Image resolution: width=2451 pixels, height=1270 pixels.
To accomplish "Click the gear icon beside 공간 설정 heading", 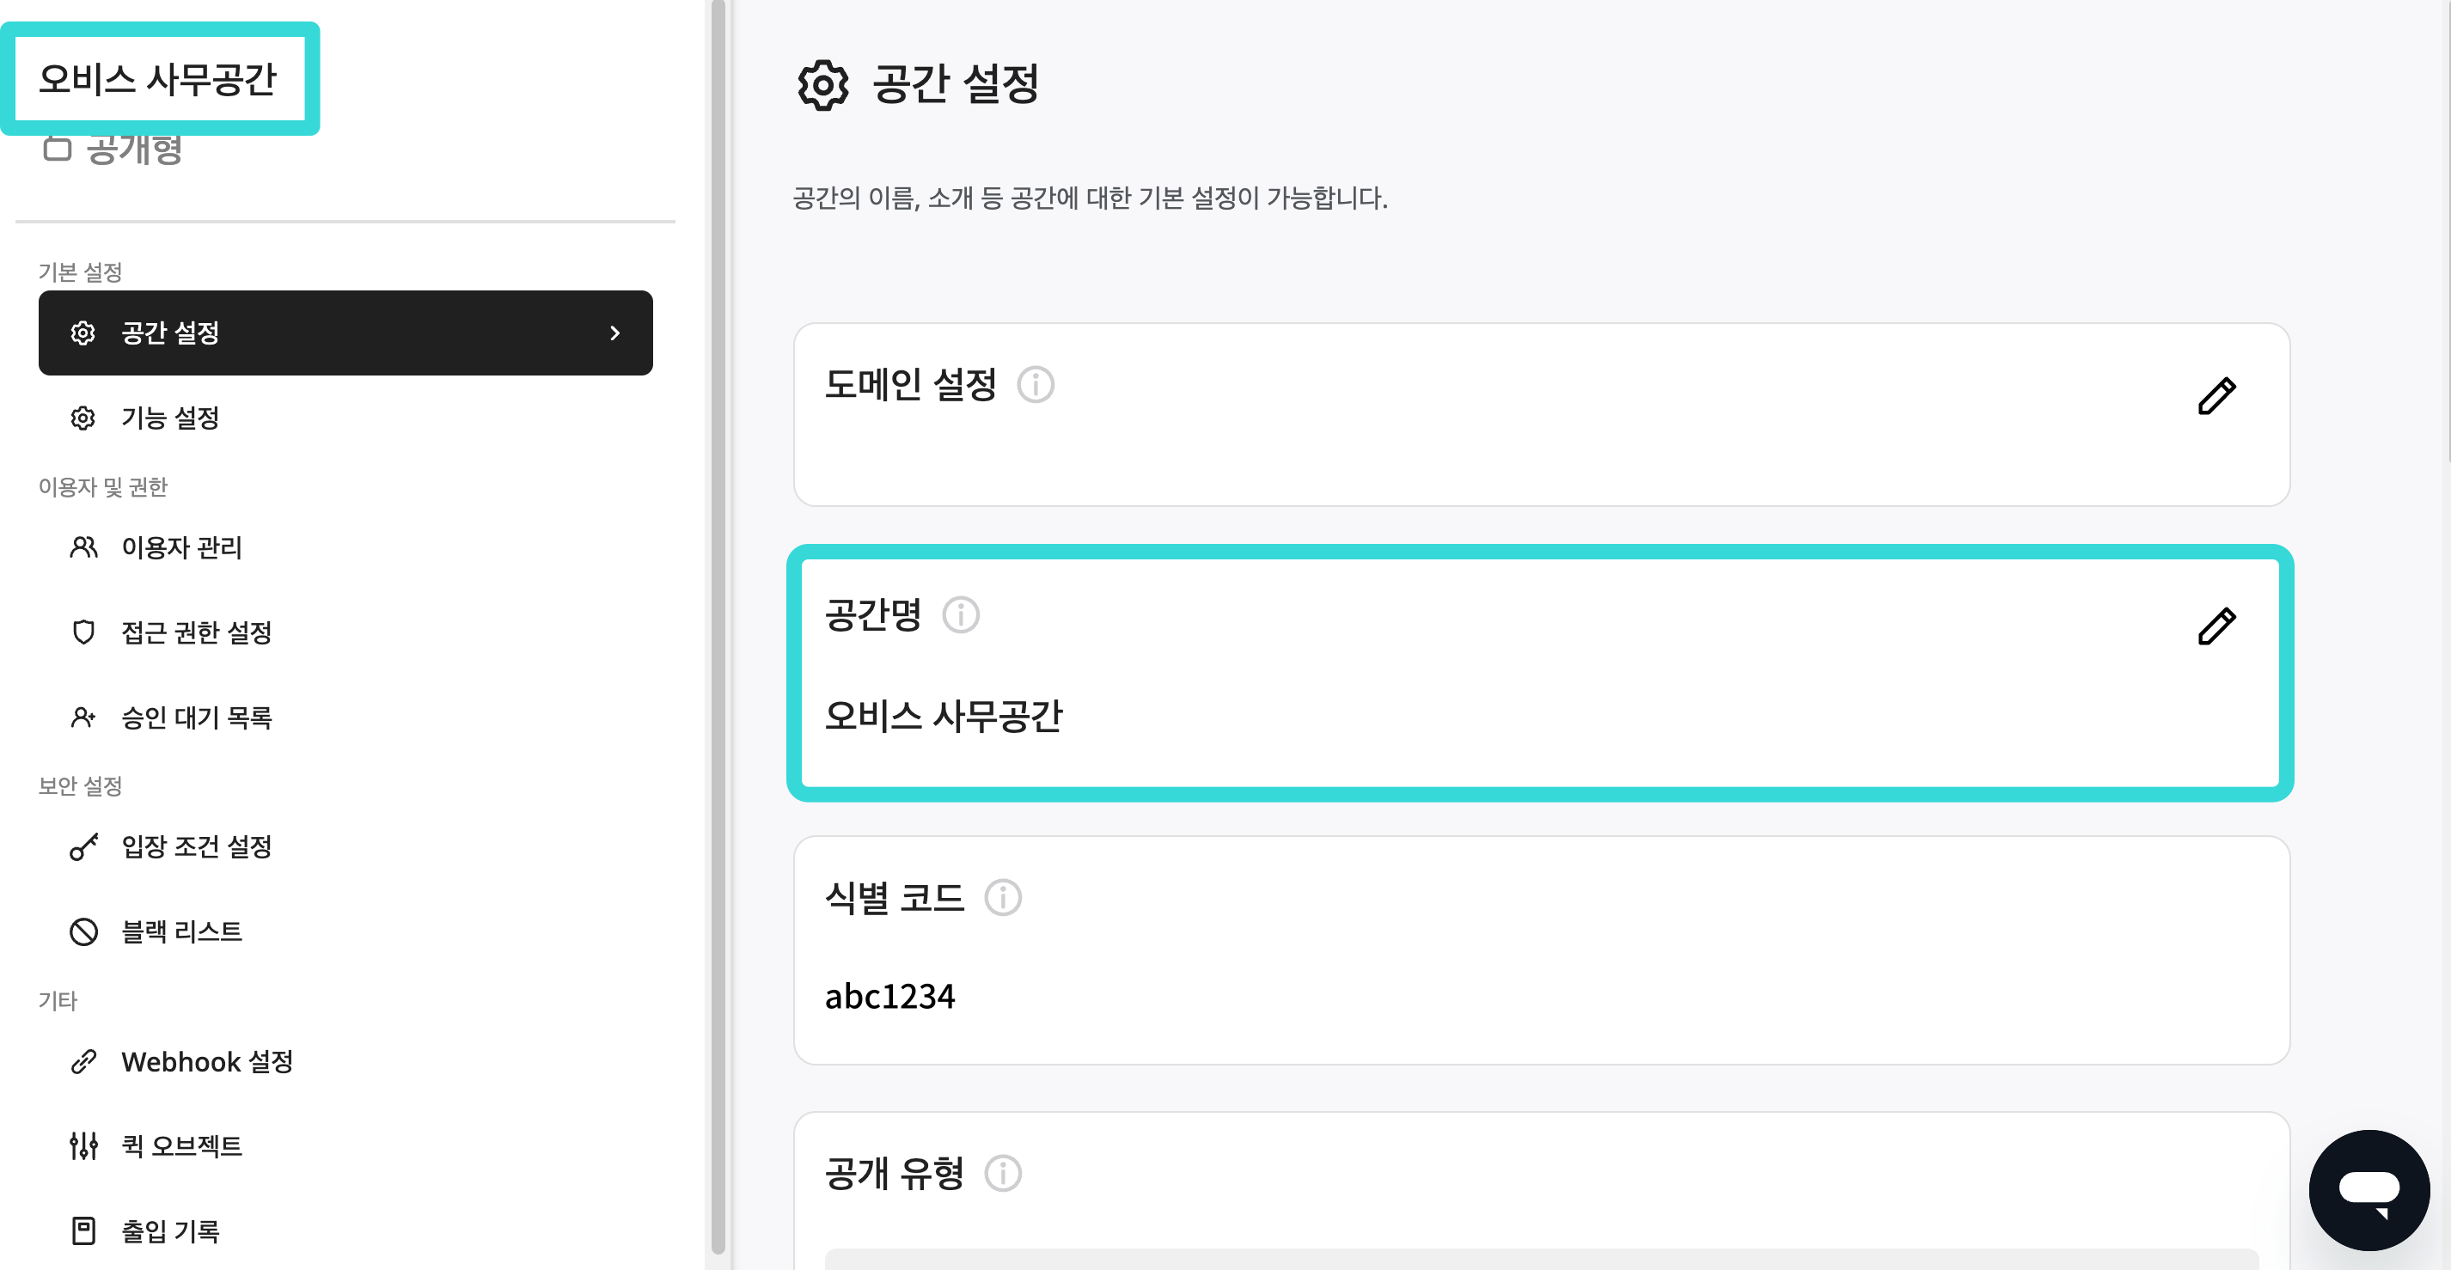I will 822,86.
